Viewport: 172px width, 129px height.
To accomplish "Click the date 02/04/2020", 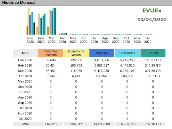I will coord(152,19).
